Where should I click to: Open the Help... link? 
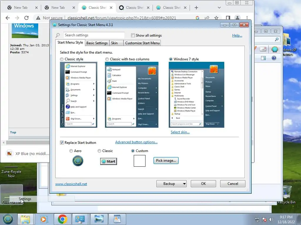237,35
